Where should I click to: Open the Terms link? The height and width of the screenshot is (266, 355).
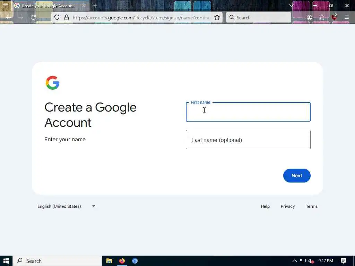(x=312, y=206)
